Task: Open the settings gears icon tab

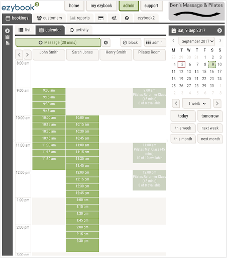Action: [x=114, y=18]
